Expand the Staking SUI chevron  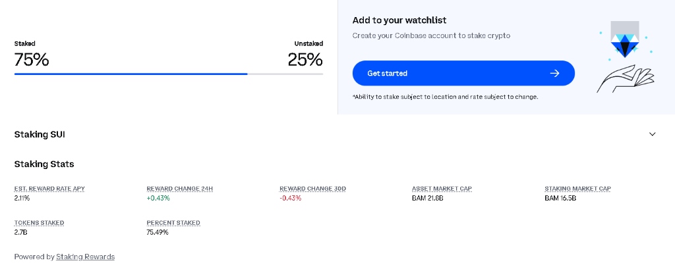point(653,134)
